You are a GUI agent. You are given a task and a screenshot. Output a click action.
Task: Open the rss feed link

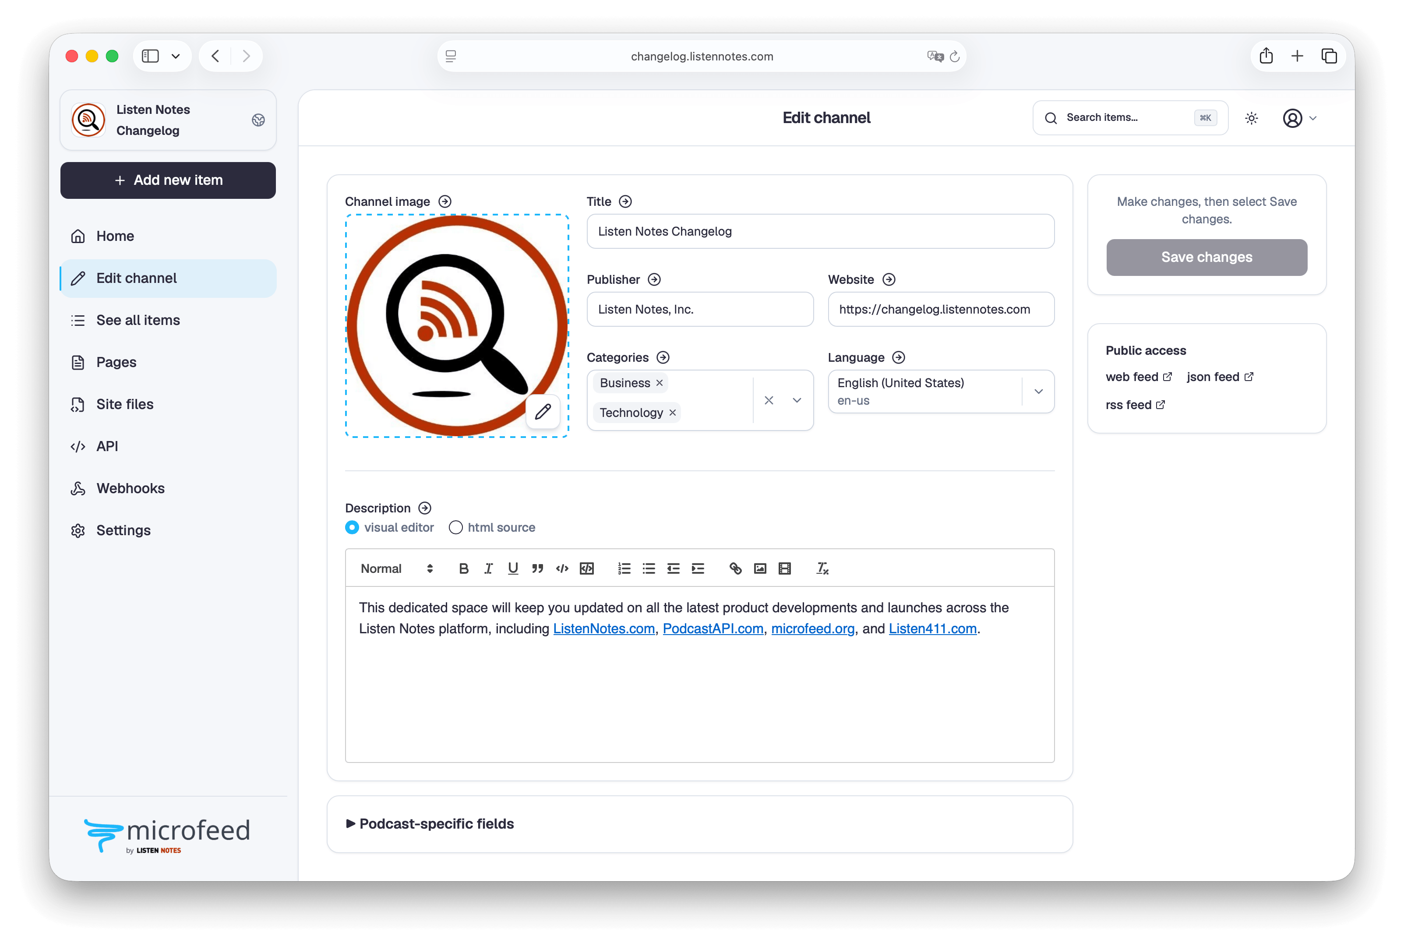pyautogui.click(x=1135, y=405)
